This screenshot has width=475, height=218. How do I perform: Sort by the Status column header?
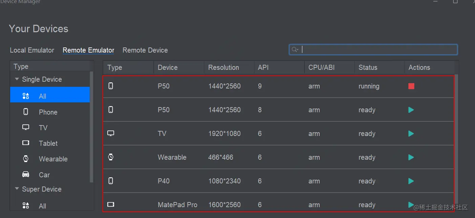click(x=379, y=67)
